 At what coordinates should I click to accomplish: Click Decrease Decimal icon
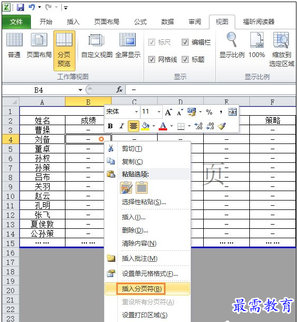(210, 126)
